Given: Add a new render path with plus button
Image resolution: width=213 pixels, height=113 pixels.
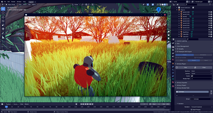Looking at the screenshot, I should (211, 91).
